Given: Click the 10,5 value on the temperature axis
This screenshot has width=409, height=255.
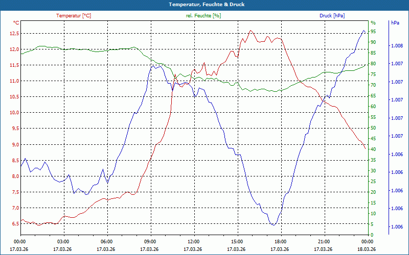Looking at the screenshot, I should (x=14, y=97).
